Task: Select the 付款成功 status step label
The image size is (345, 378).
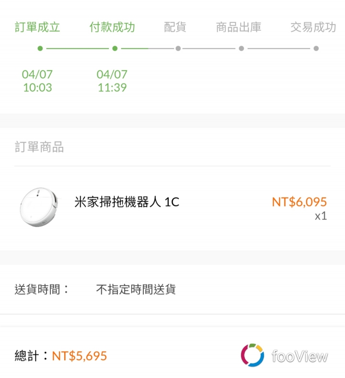Action: click(x=112, y=27)
